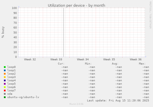Select the loop3 legend label
Viewport: 153px width, 107px height.
point(11,77)
